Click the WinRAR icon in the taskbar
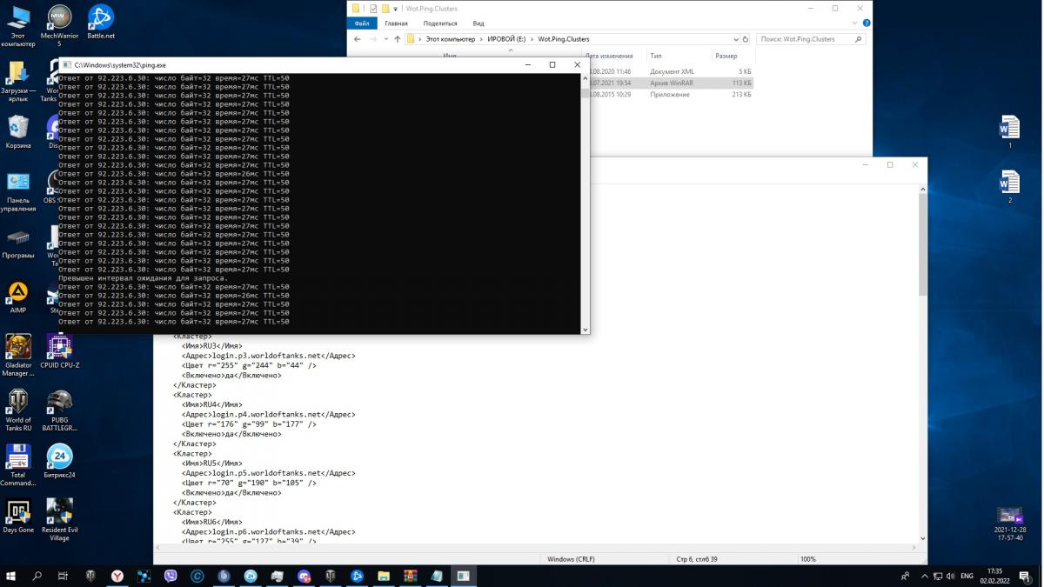Viewport: 1044px width, 587px height. tap(410, 576)
